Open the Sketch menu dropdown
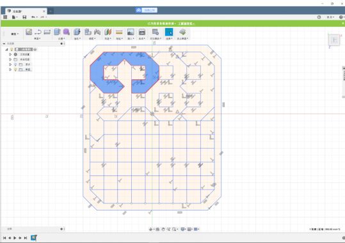Screen dimensions: 345x243 tap(37, 39)
